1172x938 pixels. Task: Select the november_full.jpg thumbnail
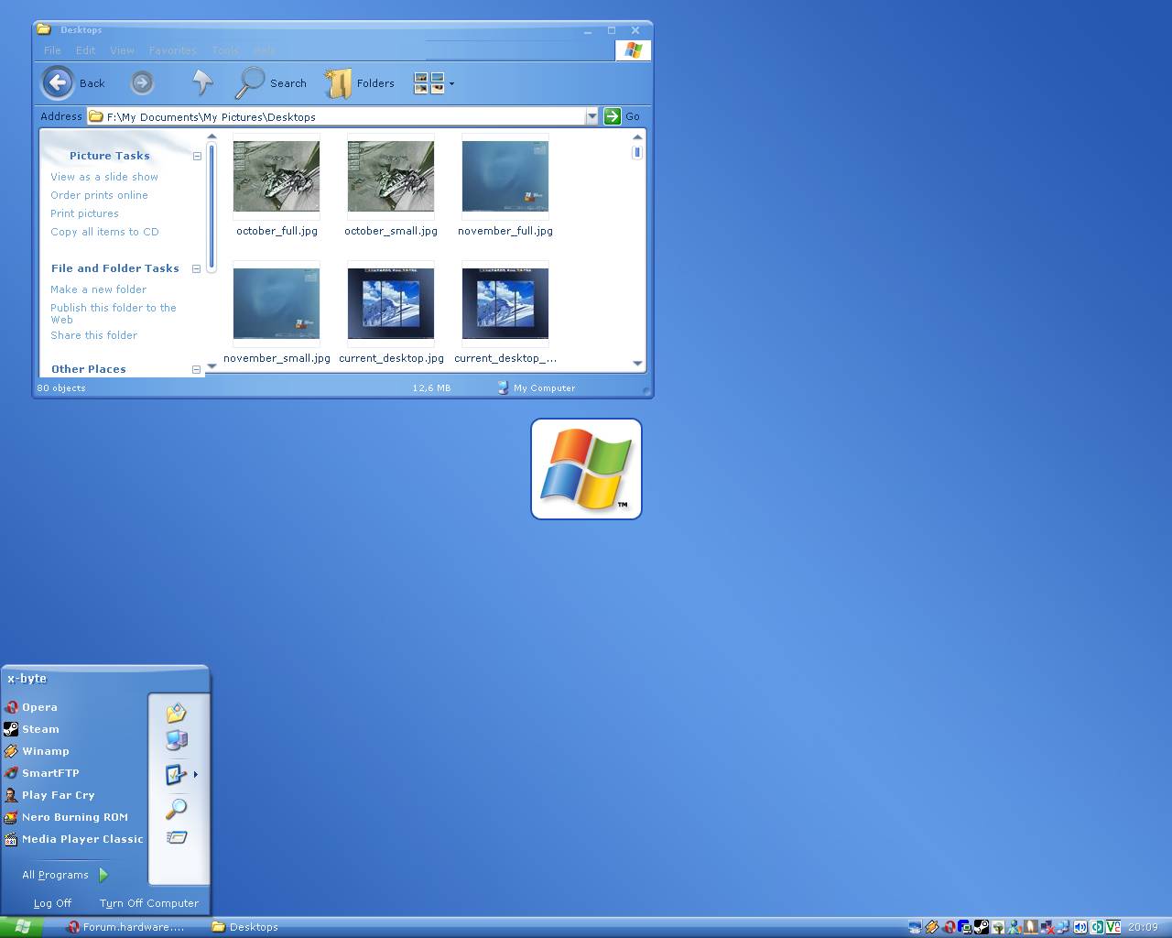(505, 176)
